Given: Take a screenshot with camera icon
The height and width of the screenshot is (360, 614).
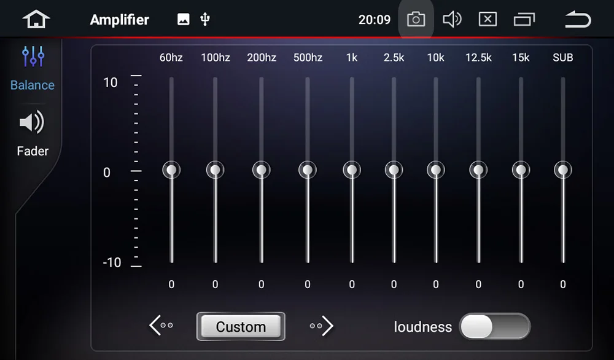Looking at the screenshot, I should pyautogui.click(x=416, y=19).
